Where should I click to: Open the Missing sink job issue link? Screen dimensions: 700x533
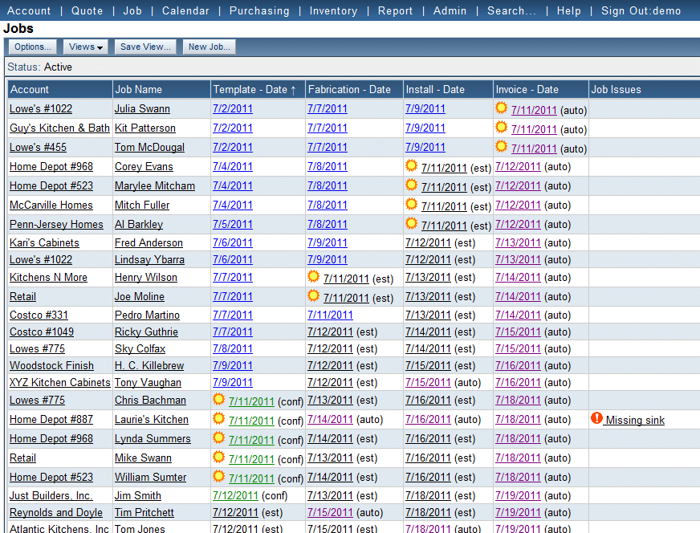pyautogui.click(x=635, y=420)
